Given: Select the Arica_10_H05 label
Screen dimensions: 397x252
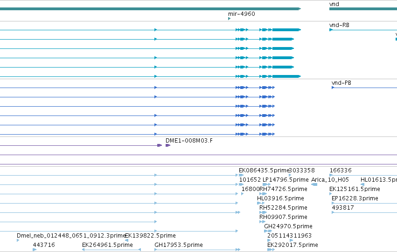Looking at the screenshot, I should coord(330,180).
